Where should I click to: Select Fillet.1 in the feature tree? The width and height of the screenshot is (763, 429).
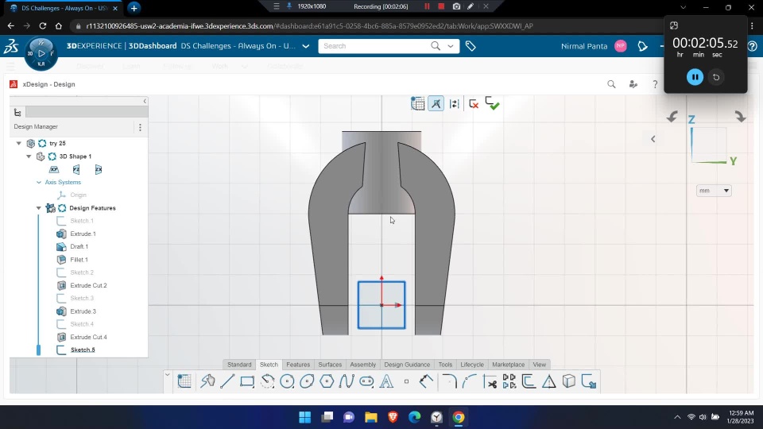[79, 260]
